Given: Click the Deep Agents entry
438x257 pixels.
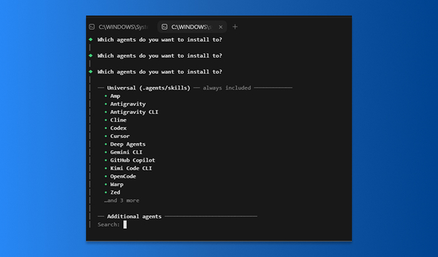Looking at the screenshot, I should click(128, 144).
